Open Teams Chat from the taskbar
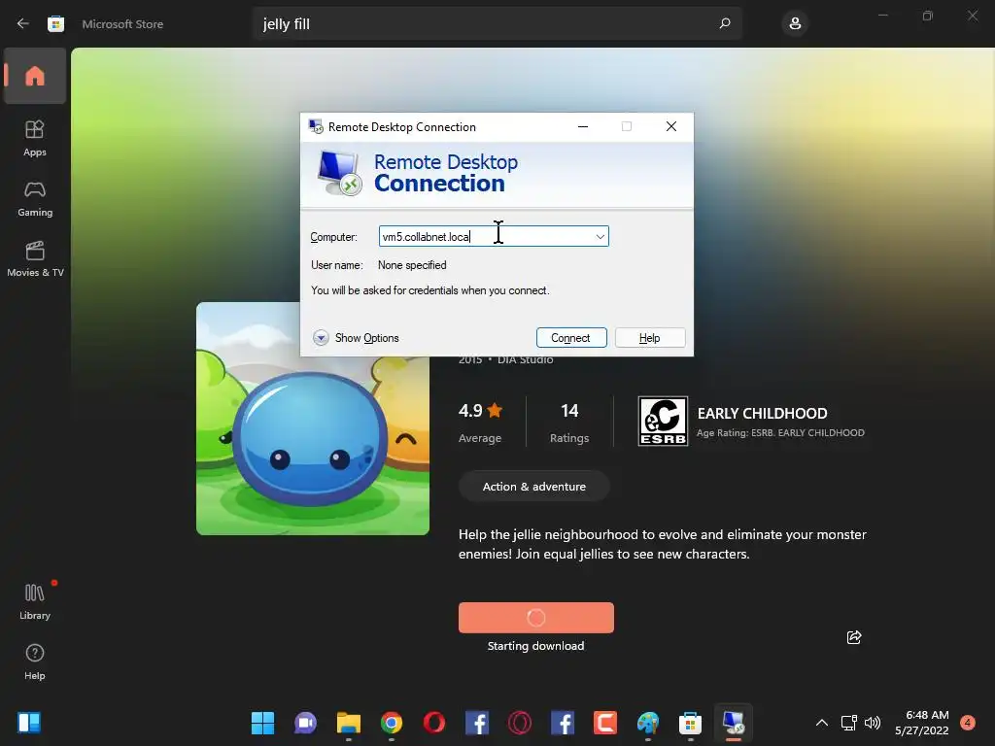The image size is (995, 746). [x=305, y=723]
